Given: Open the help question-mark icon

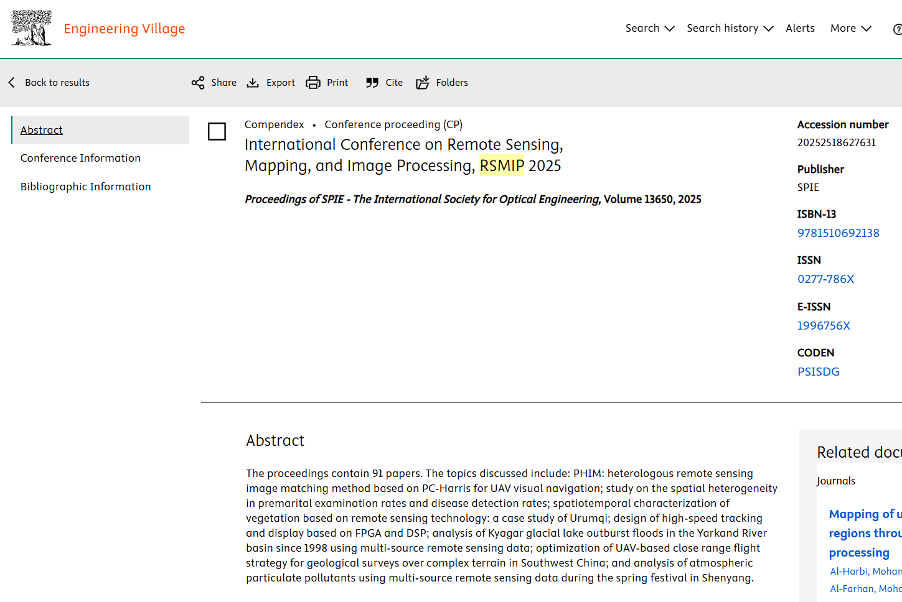Looking at the screenshot, I should 898,29.
